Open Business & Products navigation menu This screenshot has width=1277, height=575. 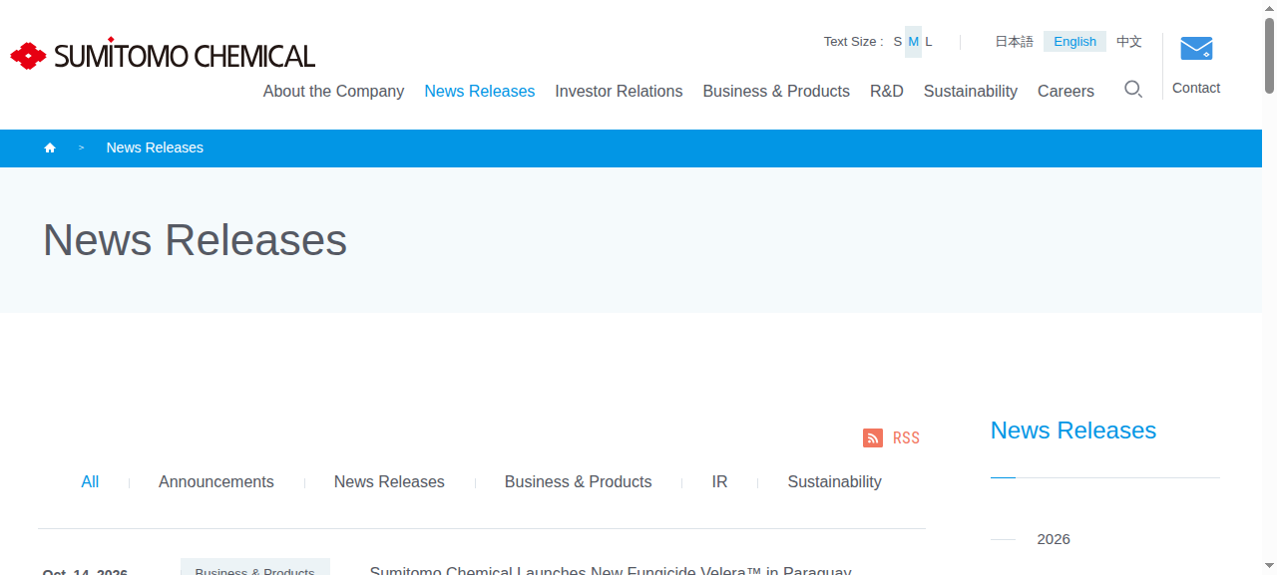click(776, 91)
